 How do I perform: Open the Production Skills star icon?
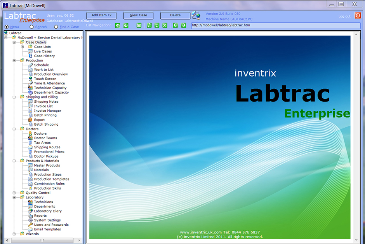(30, 188)
